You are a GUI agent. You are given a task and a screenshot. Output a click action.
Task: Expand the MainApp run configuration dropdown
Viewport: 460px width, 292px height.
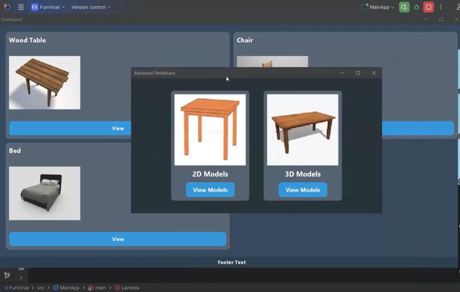tap(378, 7)
